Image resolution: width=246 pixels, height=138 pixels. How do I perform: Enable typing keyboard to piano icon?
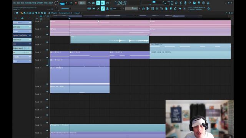point(89,8)
